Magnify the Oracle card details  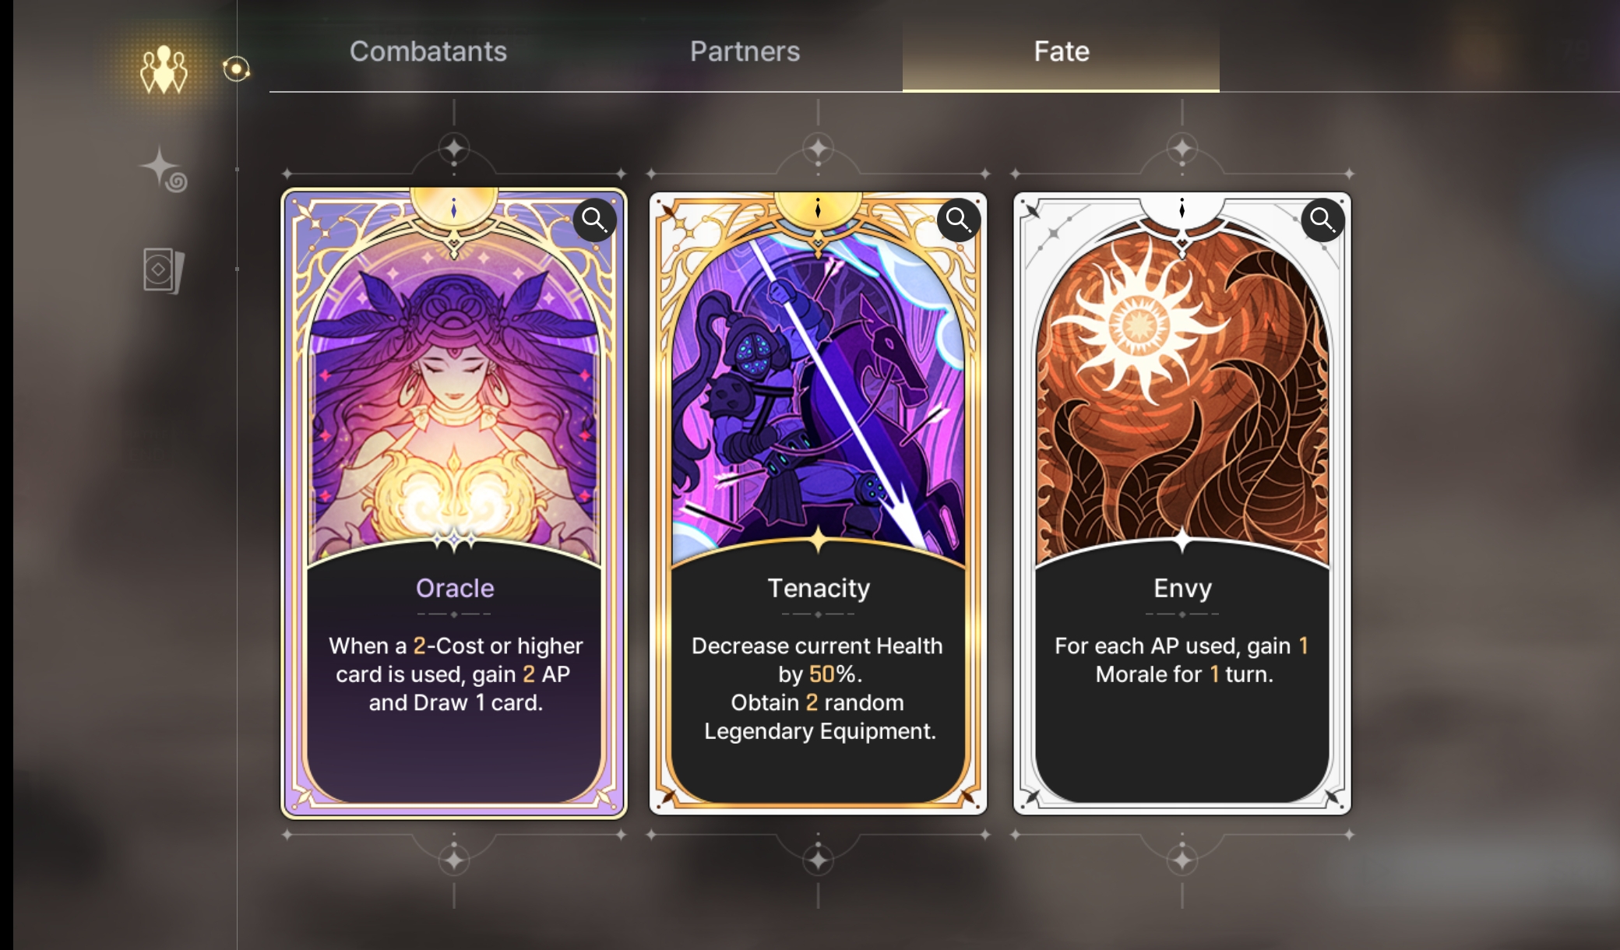point(594,220)
